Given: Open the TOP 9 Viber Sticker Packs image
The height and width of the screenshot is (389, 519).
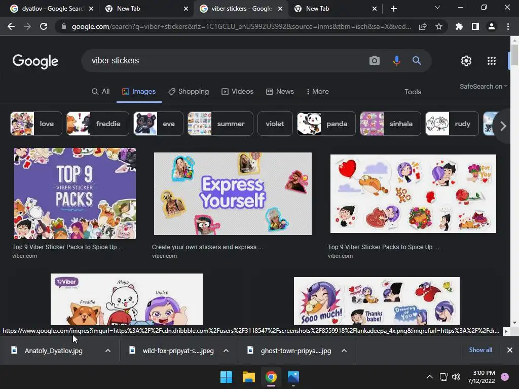Looking at the screenshot, I should tap(75, 193).
